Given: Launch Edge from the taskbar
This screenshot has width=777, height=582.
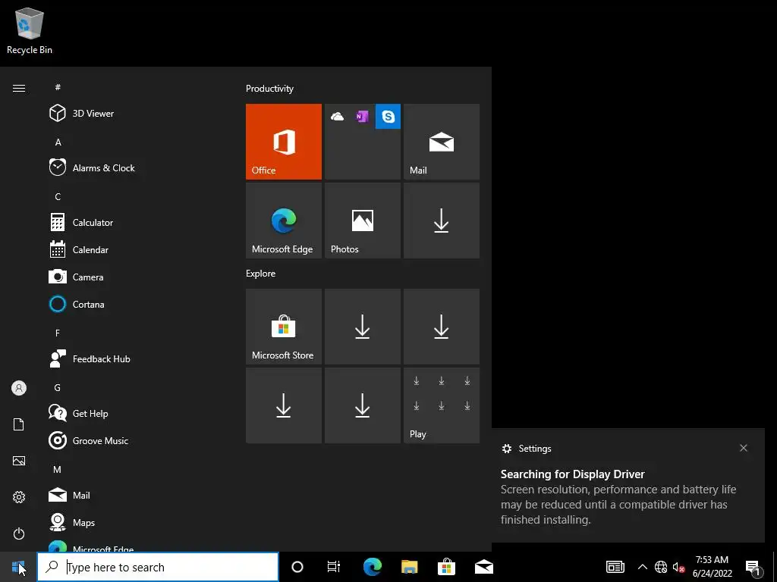Looking at the screenshot, I should click(x=372, y=567).
